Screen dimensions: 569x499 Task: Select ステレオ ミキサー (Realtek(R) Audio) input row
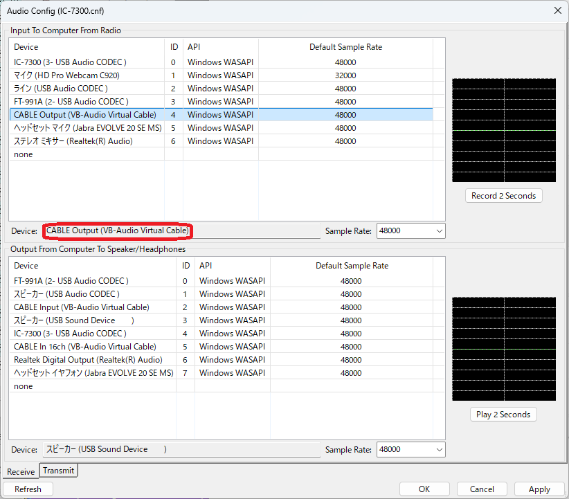pos(222,140)
